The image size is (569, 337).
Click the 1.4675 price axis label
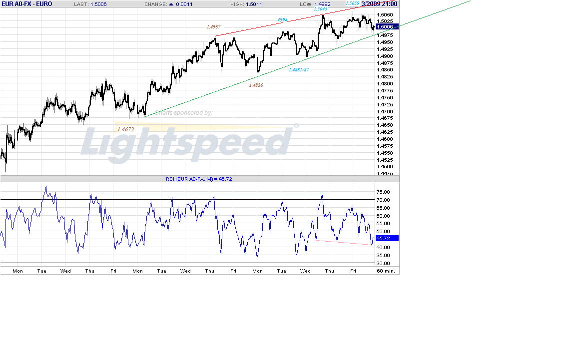(x=385, y=118)
